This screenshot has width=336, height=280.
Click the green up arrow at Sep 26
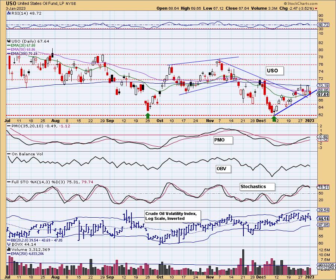point(147,116)
